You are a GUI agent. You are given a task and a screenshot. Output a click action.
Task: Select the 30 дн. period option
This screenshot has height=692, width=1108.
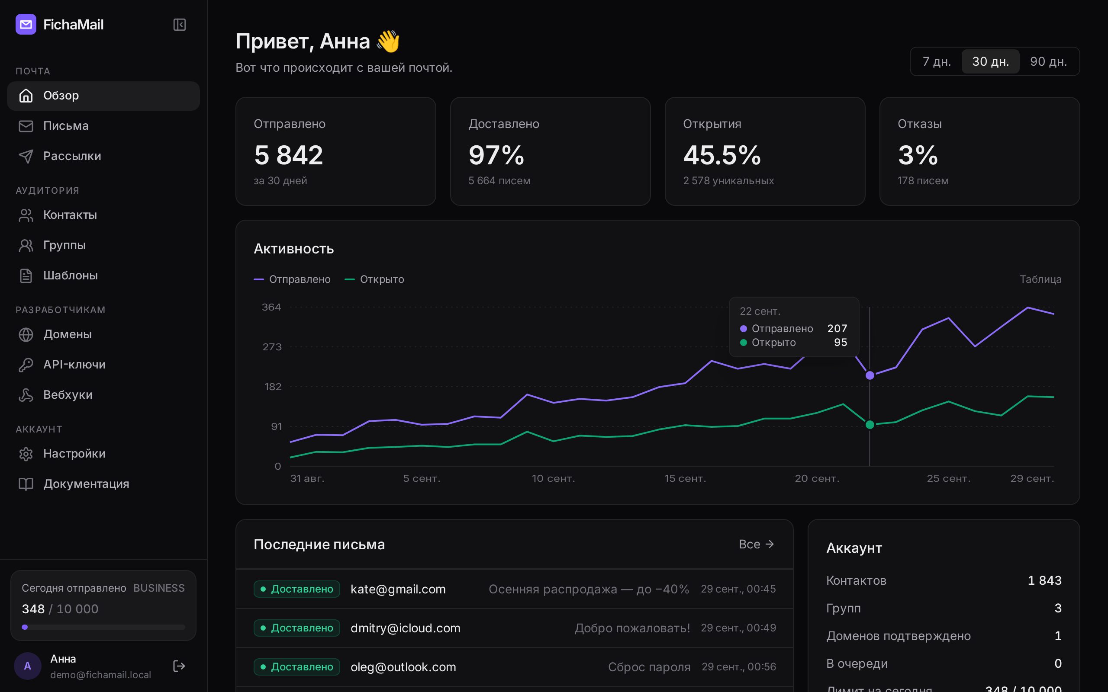point(990,61)
